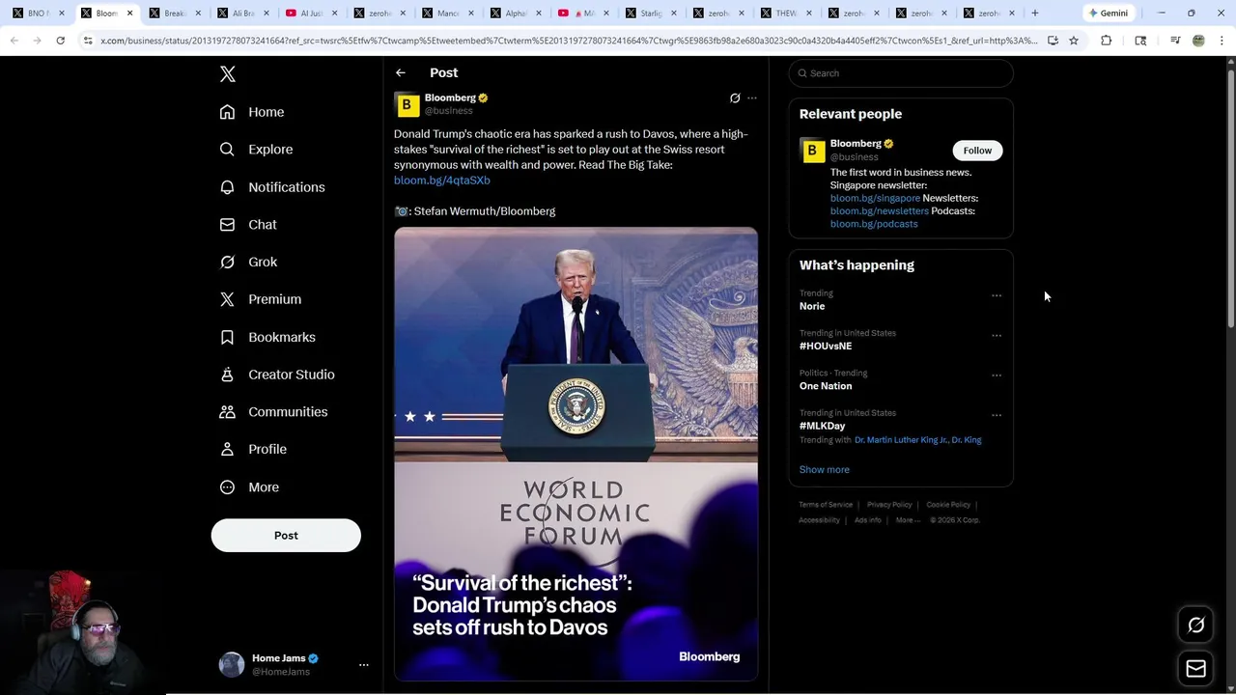Open the World Economic Forum post image

coord(576,454)
